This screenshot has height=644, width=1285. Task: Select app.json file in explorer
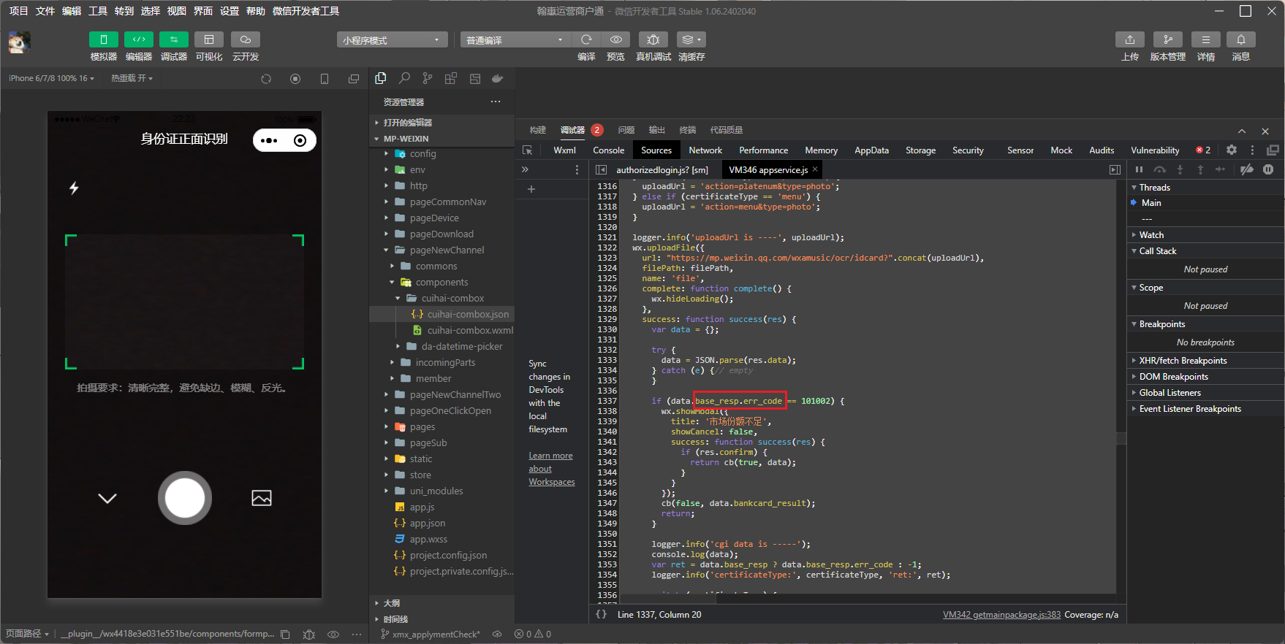[x=427, y=523]
